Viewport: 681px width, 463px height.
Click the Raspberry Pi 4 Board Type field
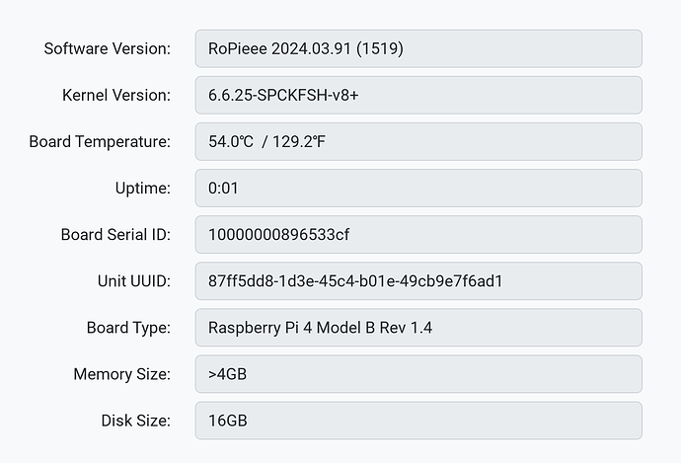coord(418,328)
